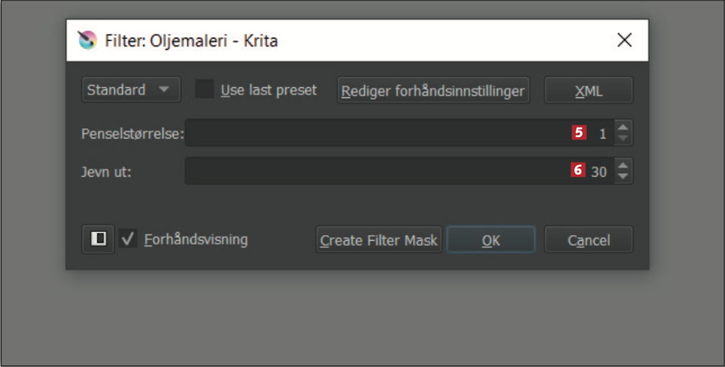725x367 pixels.
Task: Open the XML button
Action: (588, 91)
